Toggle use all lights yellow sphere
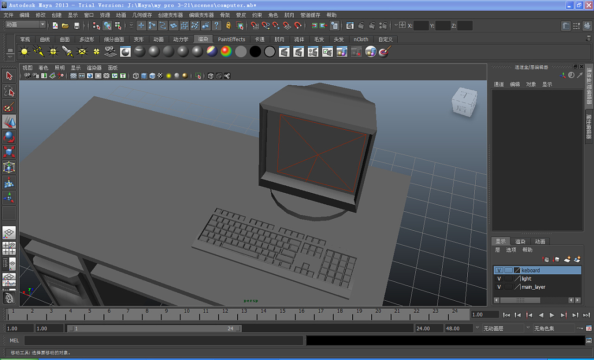 [x=168, y=76]
